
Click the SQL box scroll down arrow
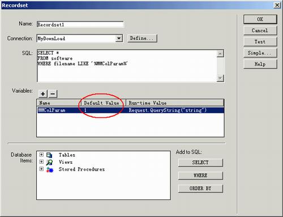220,78
